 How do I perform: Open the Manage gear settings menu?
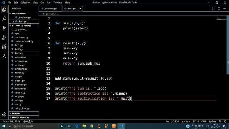click(x=4, y=114)
